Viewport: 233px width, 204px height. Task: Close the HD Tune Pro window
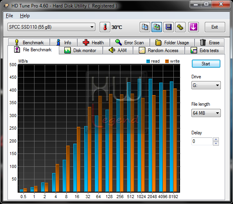[221, 4]
